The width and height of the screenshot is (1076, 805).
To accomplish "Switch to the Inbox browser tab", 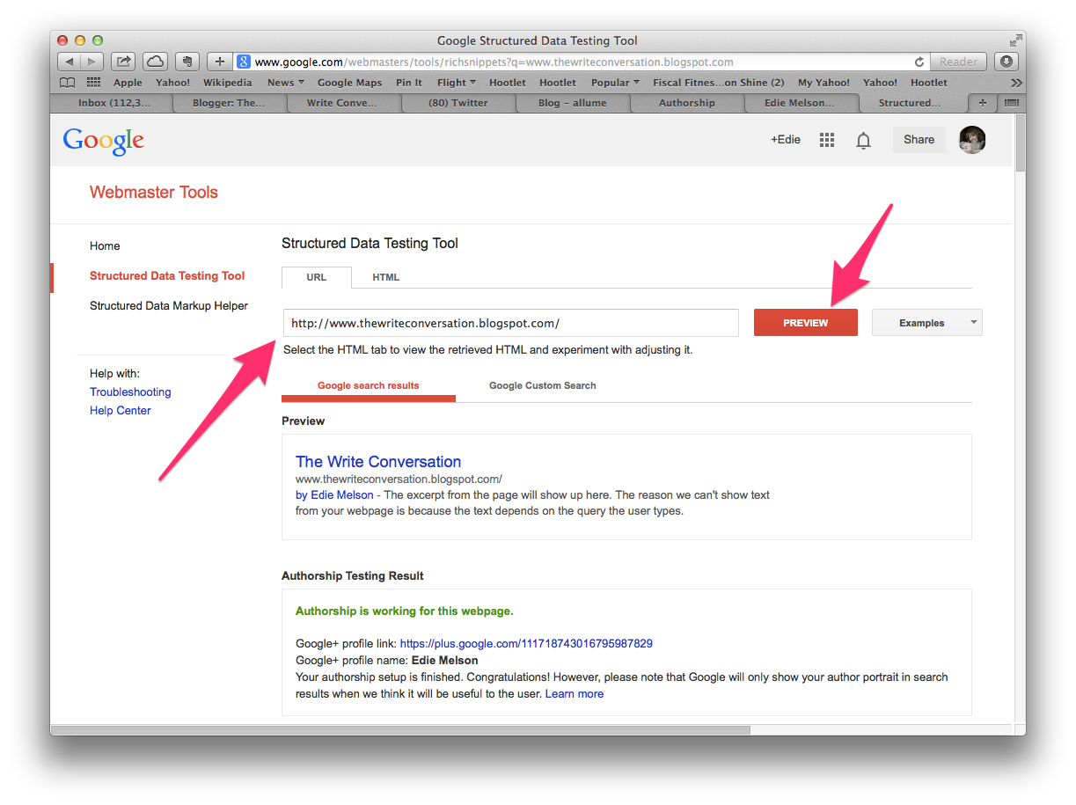I will point(113,103).
